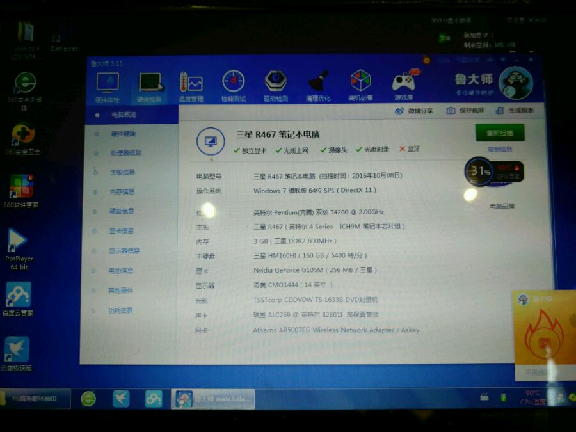The image size is (576, 432).
Task: Click the orange medal icon in title bar
Action: click(426, 60)
